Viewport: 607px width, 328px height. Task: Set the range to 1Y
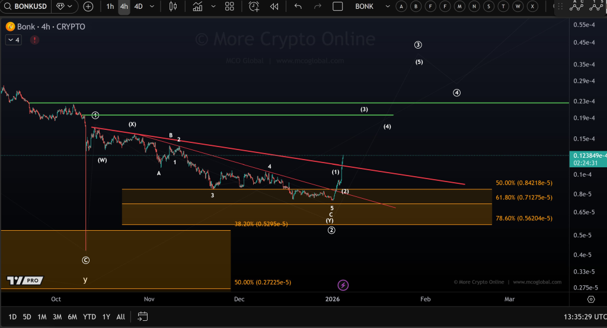(x=106, y=317)
